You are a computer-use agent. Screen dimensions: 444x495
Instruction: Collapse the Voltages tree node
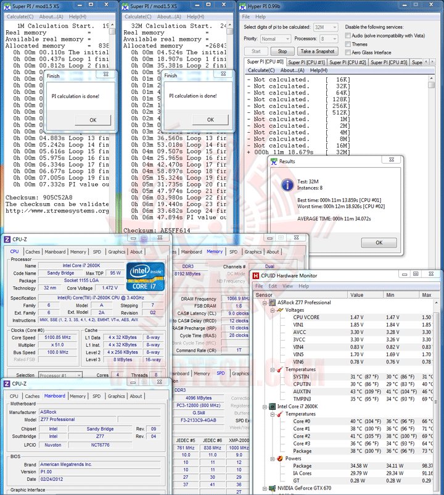click(x=273, y=310)
